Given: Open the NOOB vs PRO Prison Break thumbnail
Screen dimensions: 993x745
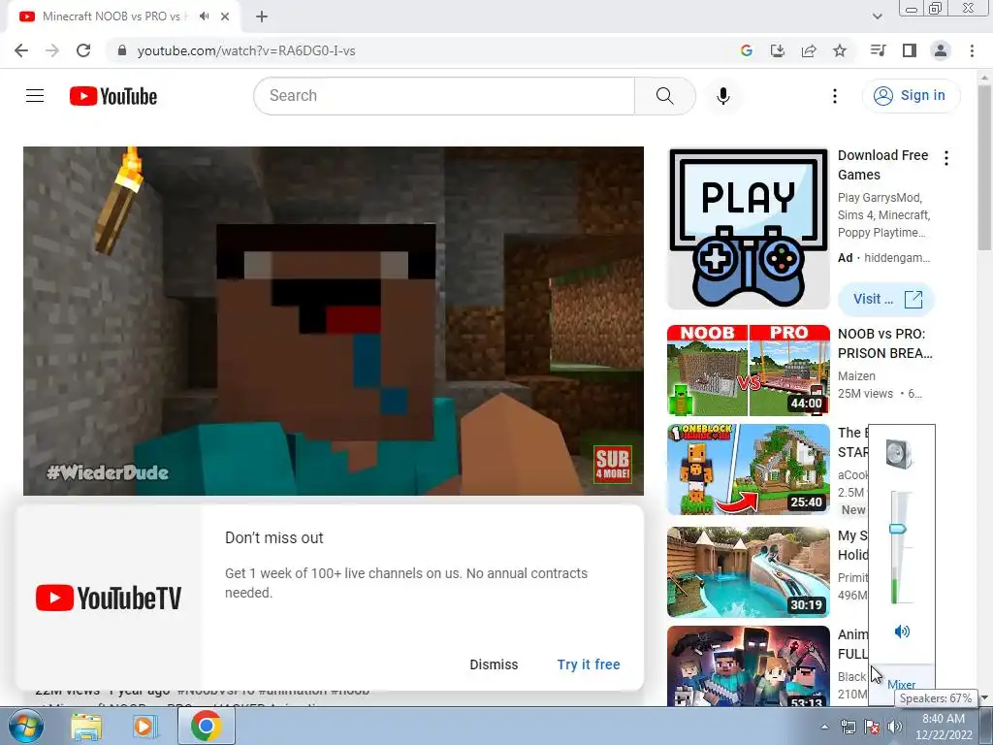Looking at the screenshot, I should [x=748, y=371].
